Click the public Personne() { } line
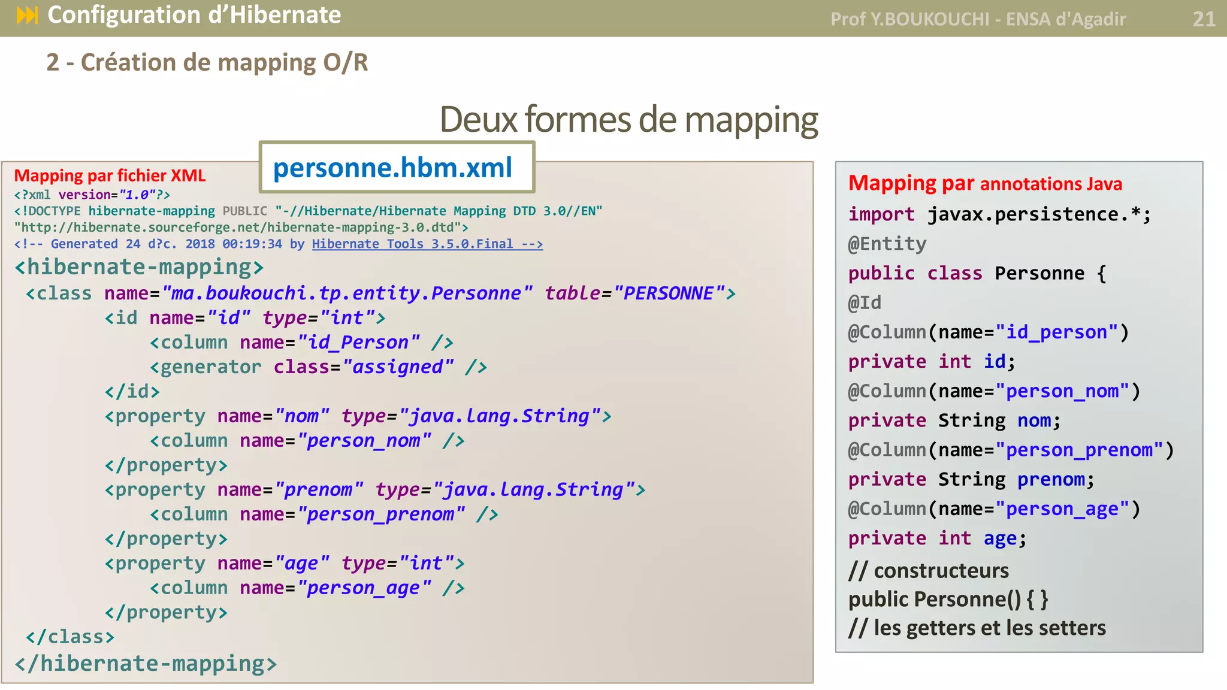This screenshot has width=1227, height=690. (x=948, y=600)
